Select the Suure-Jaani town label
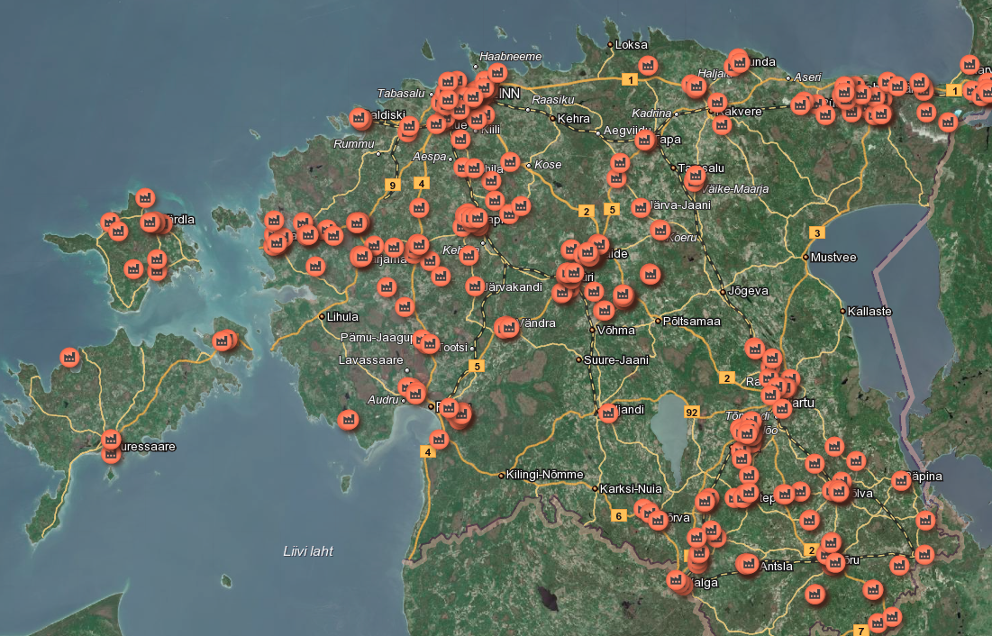Screen dimensions: 992x636 [x=615, y=360]
